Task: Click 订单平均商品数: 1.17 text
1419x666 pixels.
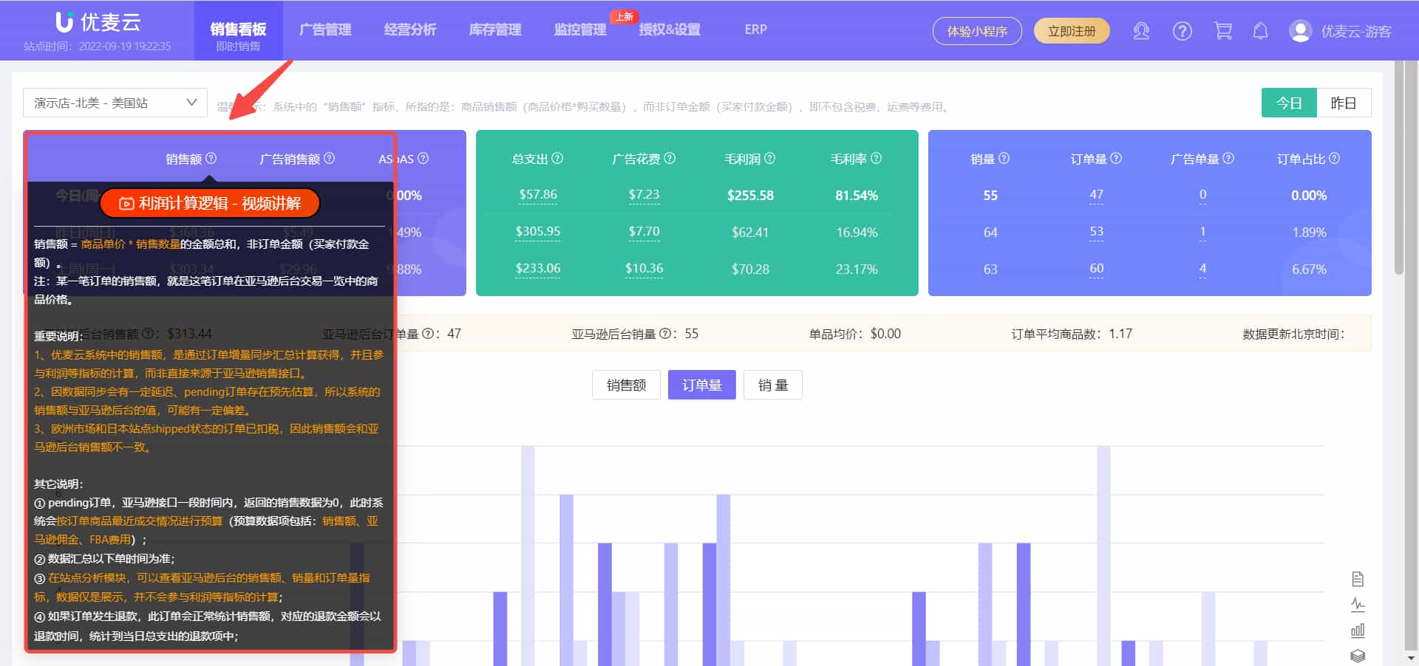Action: click(1072, 334)
